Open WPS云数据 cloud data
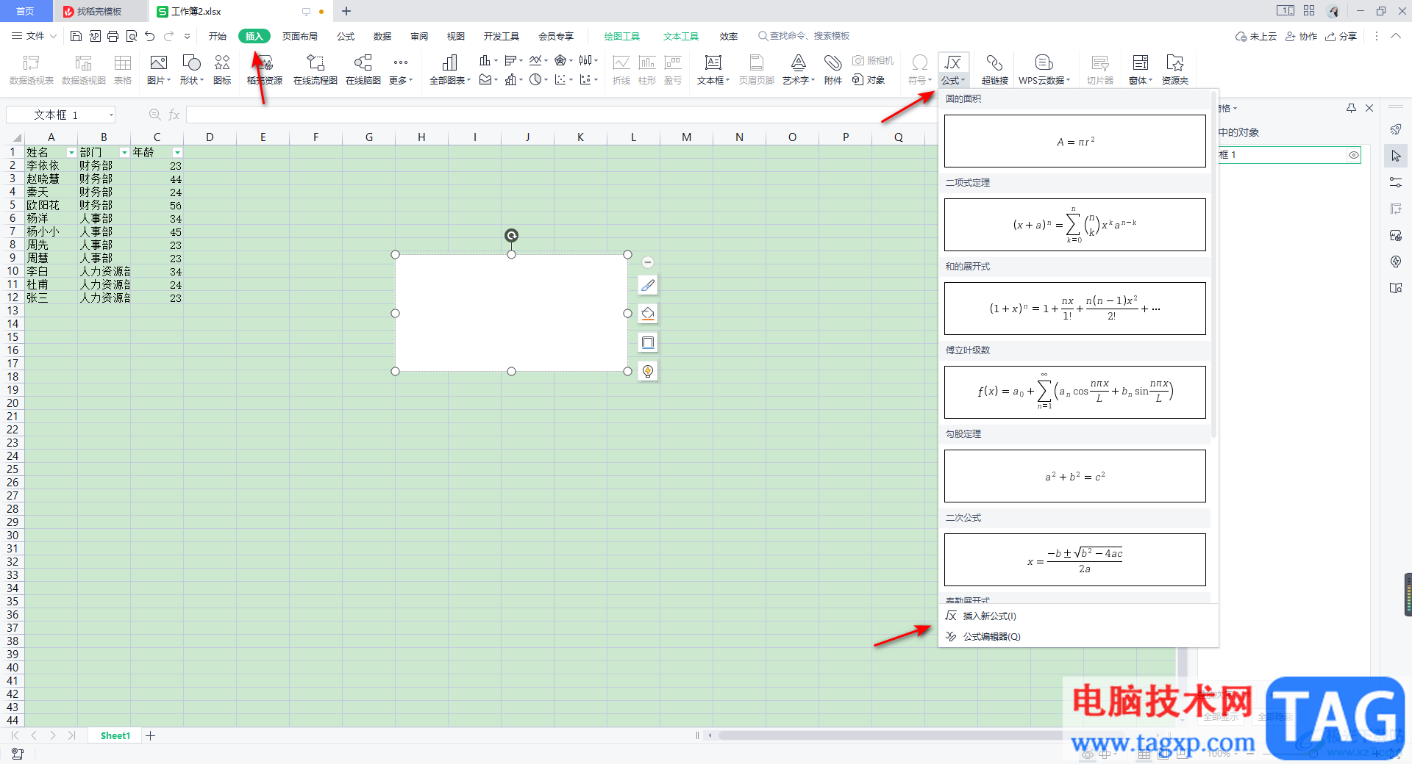Screen dimensions: 1412x764 pyautogui.click(x=1044, y=70)
